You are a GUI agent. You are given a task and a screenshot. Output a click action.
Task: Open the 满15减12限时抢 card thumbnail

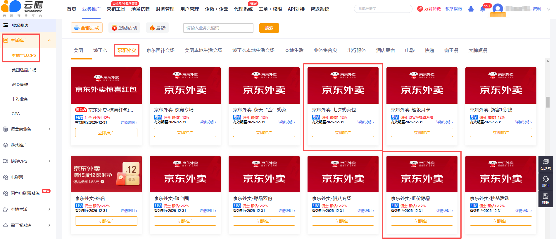click(106, 174)
